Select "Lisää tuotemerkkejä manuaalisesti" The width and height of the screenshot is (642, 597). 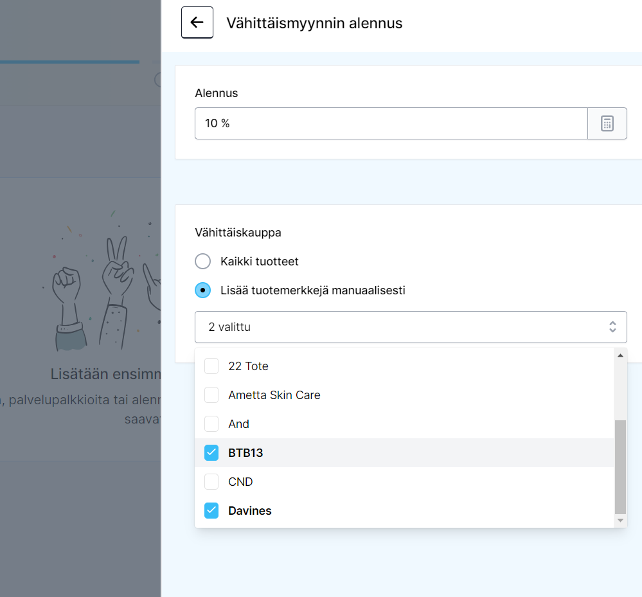coord(202,290)
